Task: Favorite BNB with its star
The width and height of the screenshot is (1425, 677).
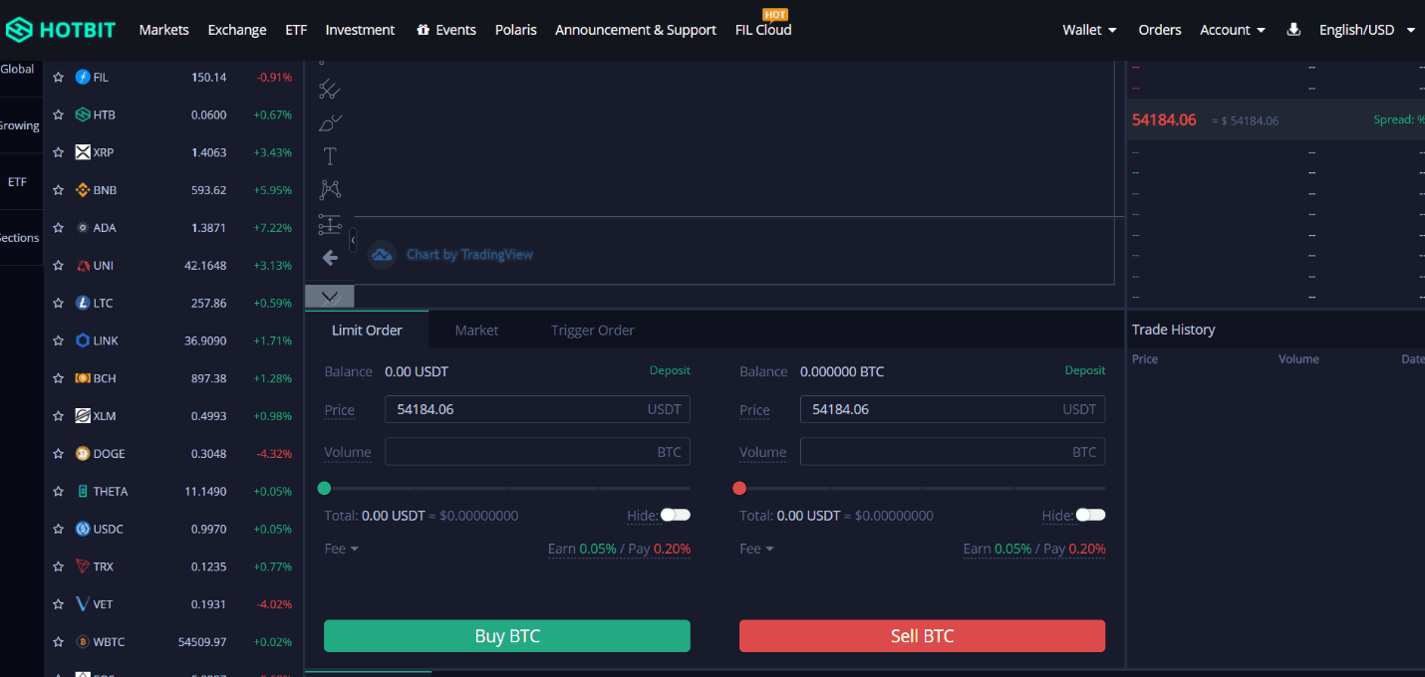Action: [59, 190]
